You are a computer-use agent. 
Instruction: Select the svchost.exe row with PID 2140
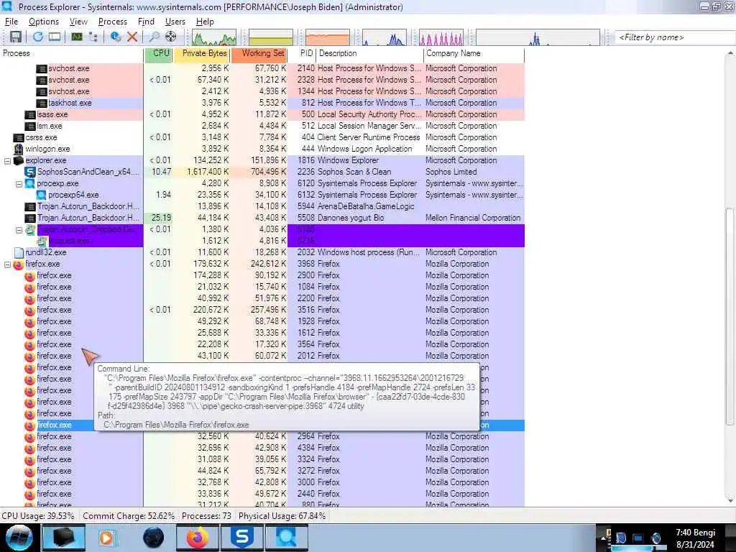click(262, 68)
